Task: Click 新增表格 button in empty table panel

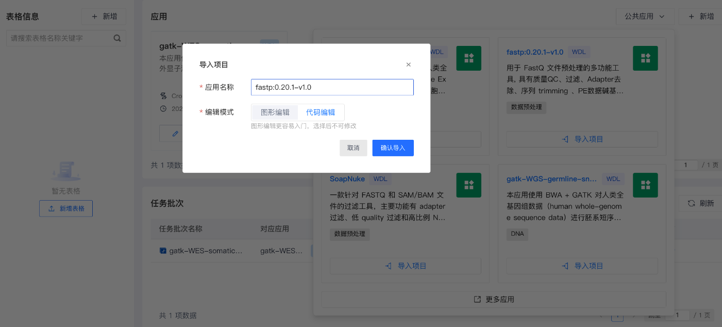Action: [66, 208]
